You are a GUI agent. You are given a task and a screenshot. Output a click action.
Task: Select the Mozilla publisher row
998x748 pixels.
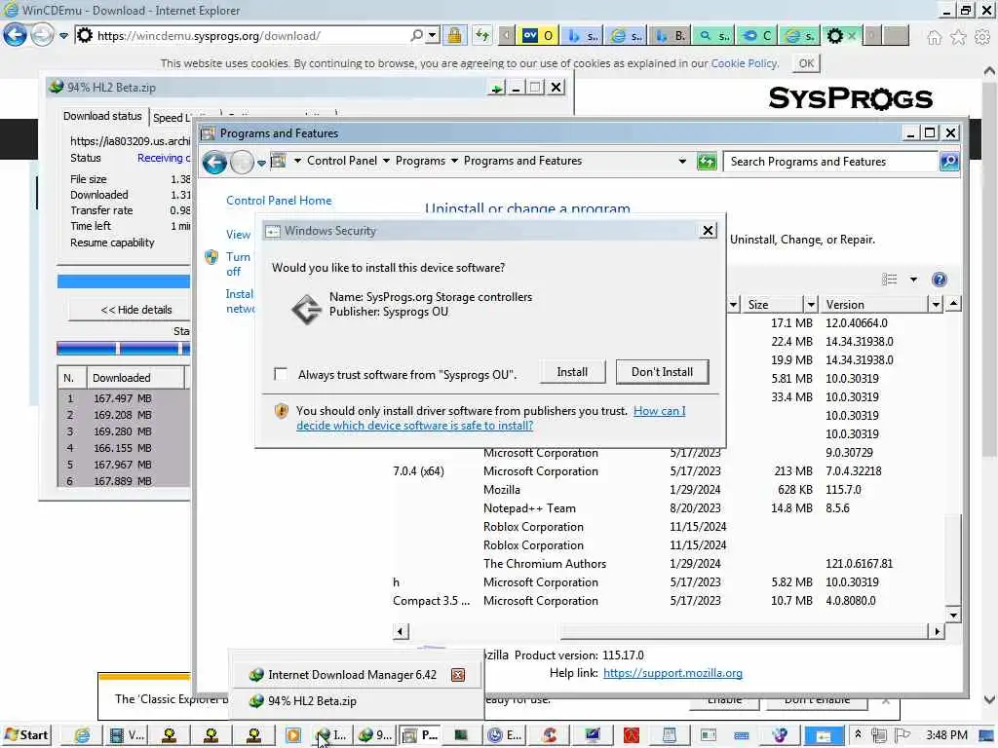coord(669,490)
